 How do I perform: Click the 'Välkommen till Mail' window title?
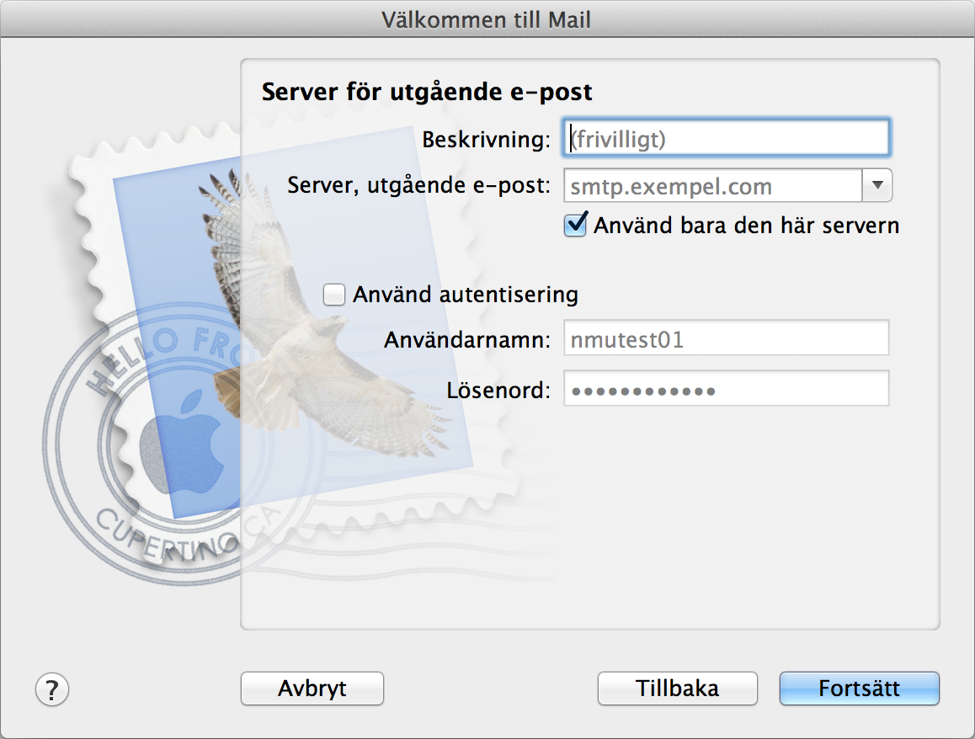487,20
